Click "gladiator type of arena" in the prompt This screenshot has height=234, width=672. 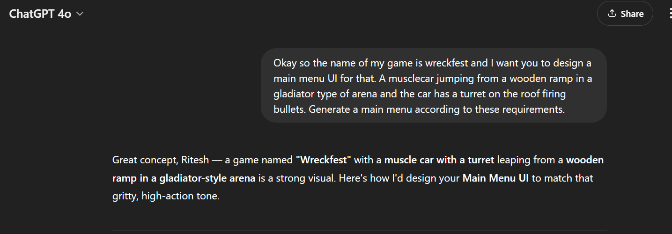click(x=326, y=94)
